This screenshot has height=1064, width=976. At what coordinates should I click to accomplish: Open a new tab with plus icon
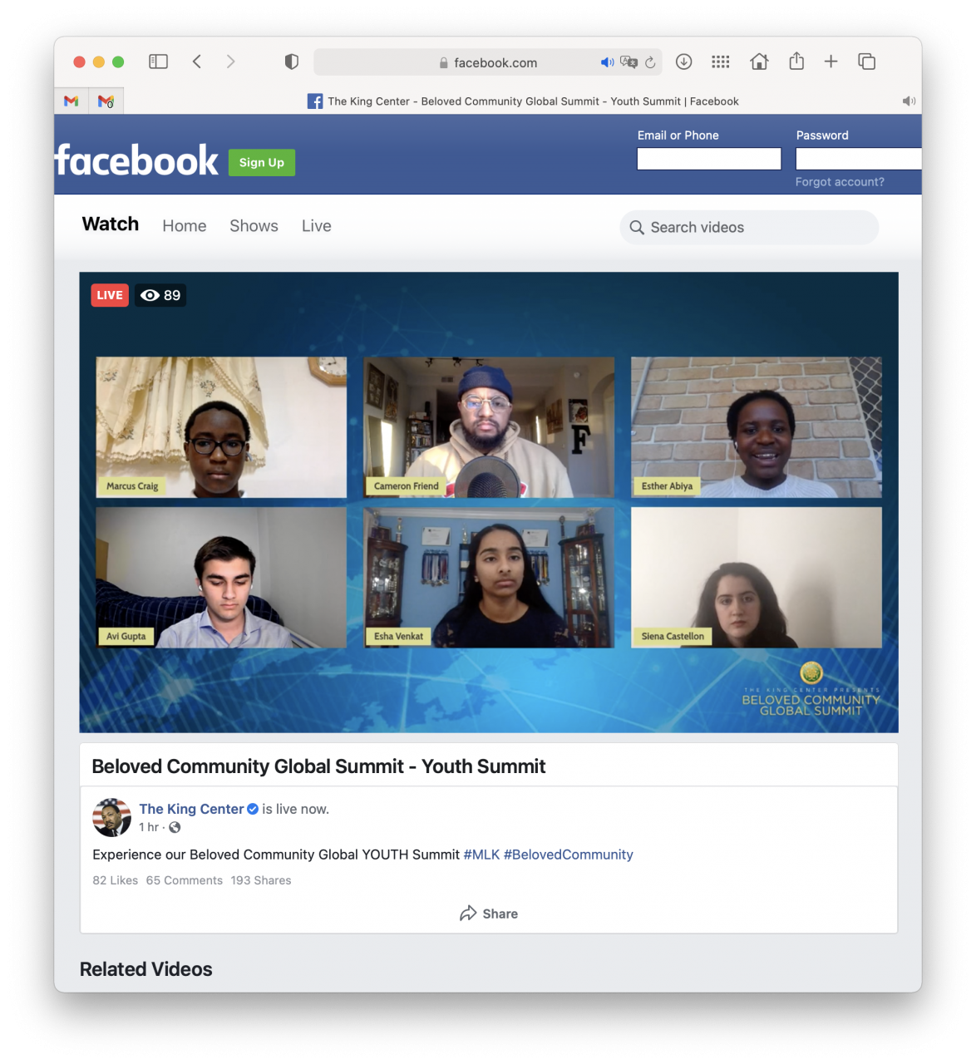point(831,62)
